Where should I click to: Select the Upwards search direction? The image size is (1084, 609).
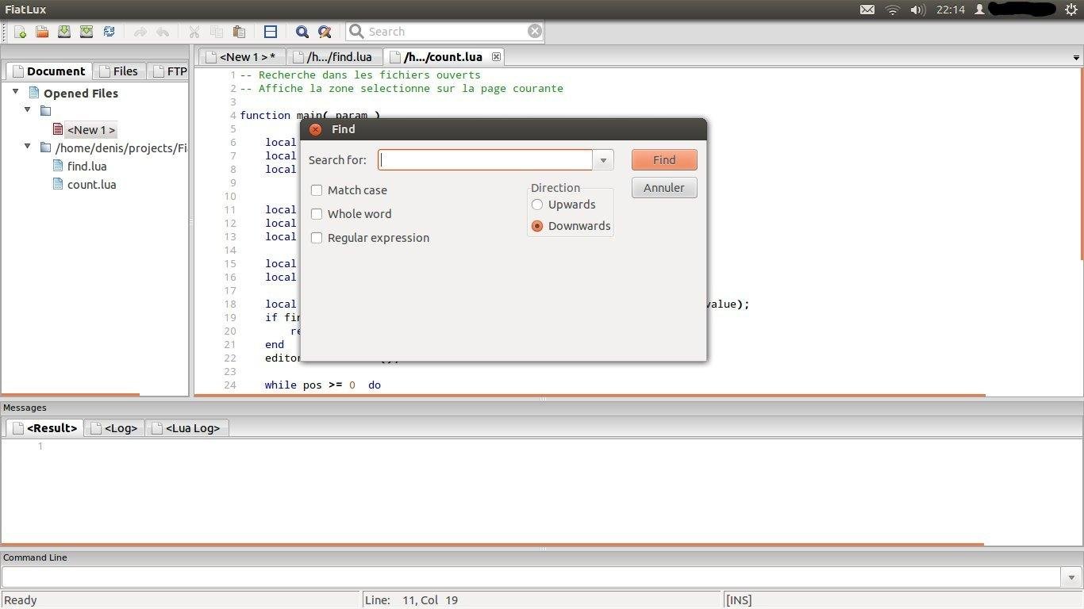pyautogui.click(x=537, y=205)
